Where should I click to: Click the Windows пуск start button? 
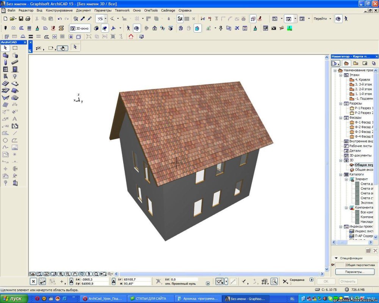(14, 299)
